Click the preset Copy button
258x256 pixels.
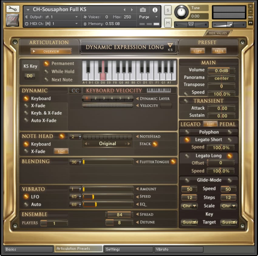tap(198, 51)
